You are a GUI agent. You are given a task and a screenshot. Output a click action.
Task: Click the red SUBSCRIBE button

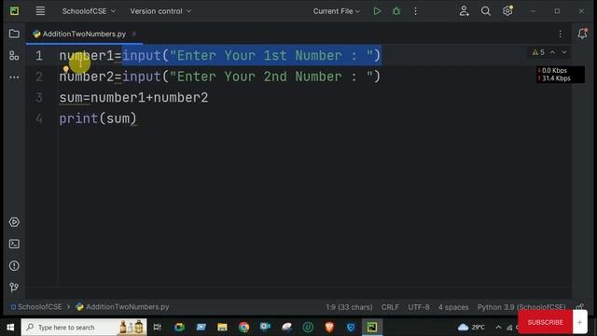(545, 322)
